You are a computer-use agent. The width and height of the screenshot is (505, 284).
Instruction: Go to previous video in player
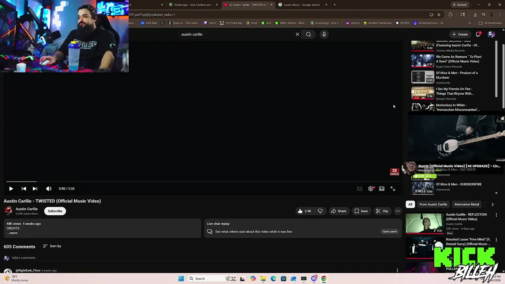coord(24,189)
